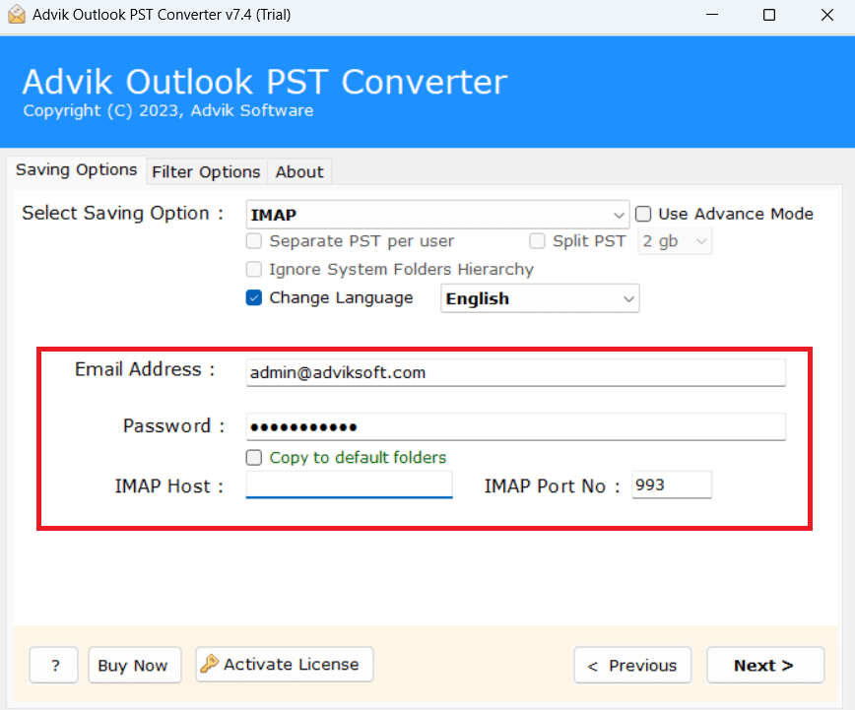Click the Advik envelope app icon in title bar

pos(17,15)
